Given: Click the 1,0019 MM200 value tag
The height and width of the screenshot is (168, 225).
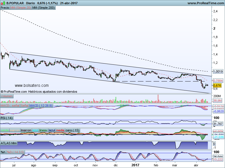Looking at the screenshot, I should tap(218, 71).
